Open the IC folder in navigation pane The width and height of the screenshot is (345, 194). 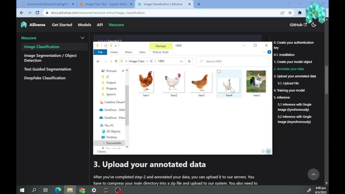coord(108,77)
